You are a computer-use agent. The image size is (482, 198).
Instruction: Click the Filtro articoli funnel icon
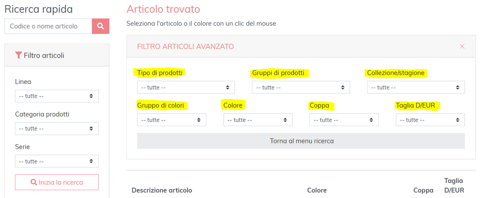[x=18, y=55]
